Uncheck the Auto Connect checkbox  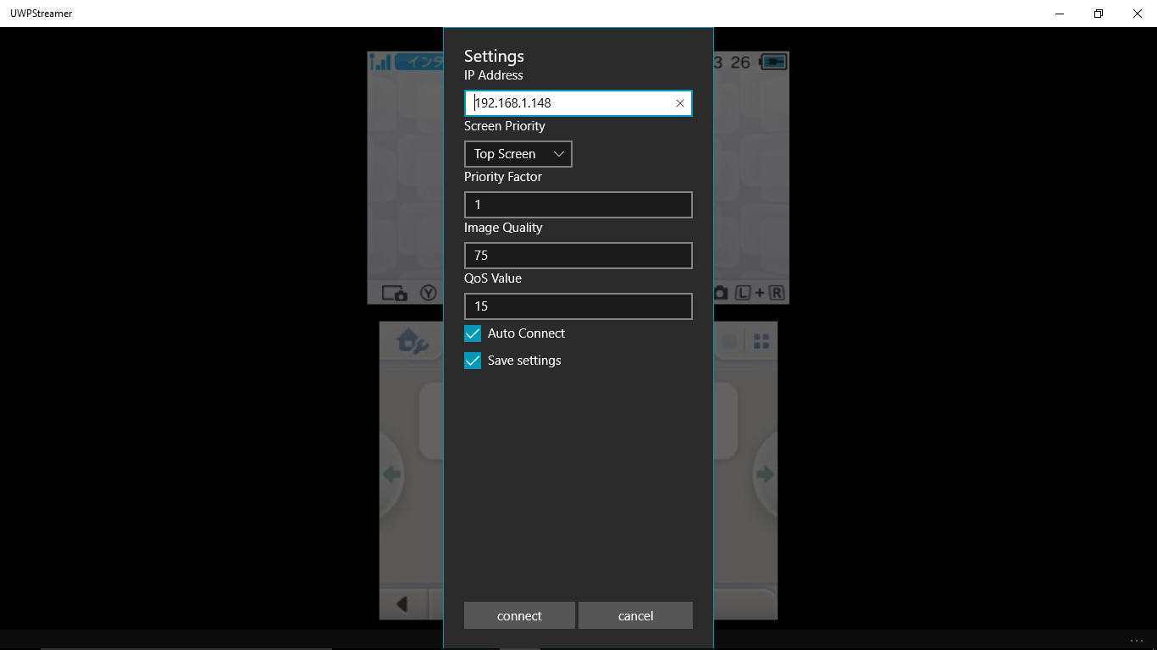(472, 333)
